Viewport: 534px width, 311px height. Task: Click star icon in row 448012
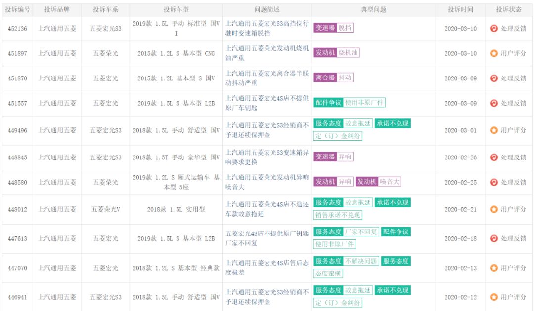(494, 209)
